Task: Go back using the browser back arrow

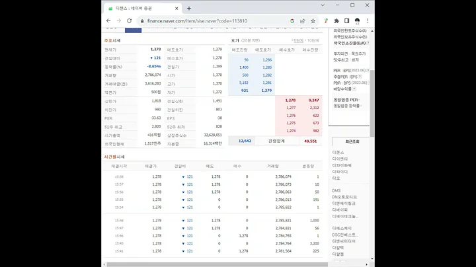Action: (x=108, y=20)
